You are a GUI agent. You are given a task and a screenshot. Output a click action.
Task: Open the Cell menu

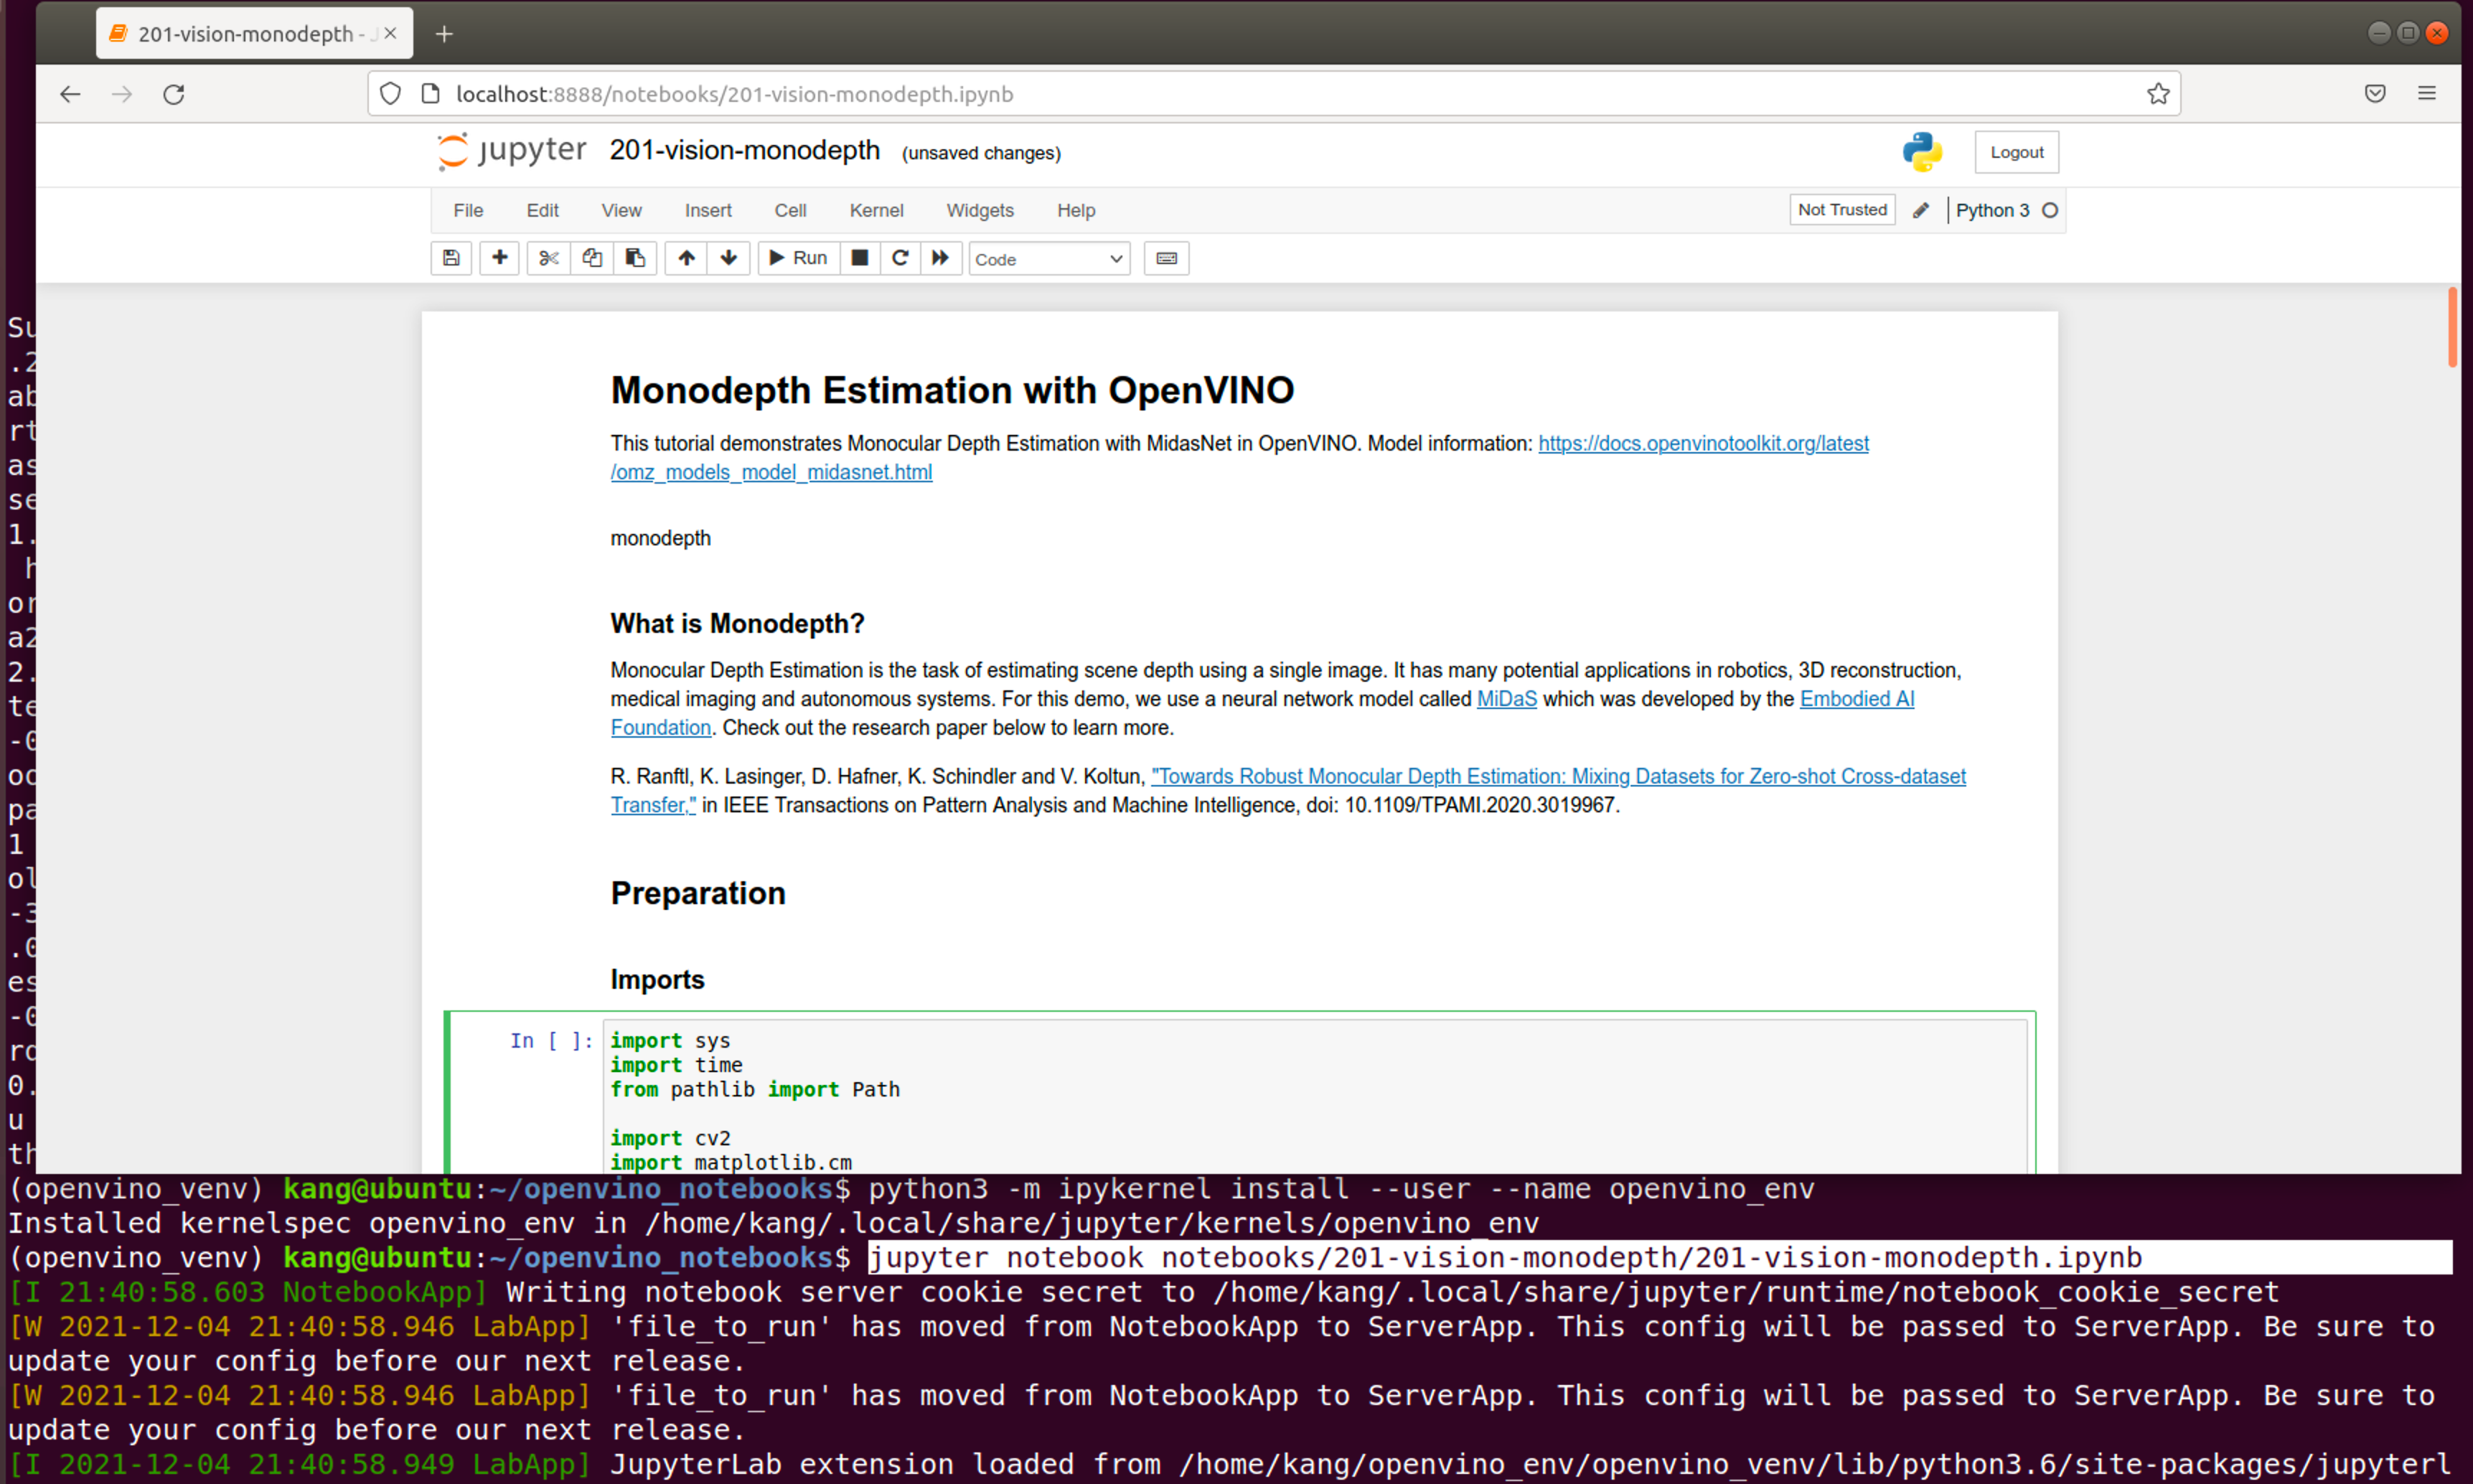[x=790, y=210]
